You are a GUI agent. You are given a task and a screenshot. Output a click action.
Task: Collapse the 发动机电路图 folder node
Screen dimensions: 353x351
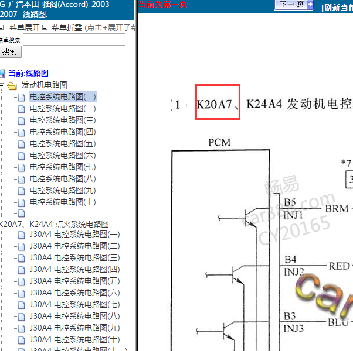[2, 85]
